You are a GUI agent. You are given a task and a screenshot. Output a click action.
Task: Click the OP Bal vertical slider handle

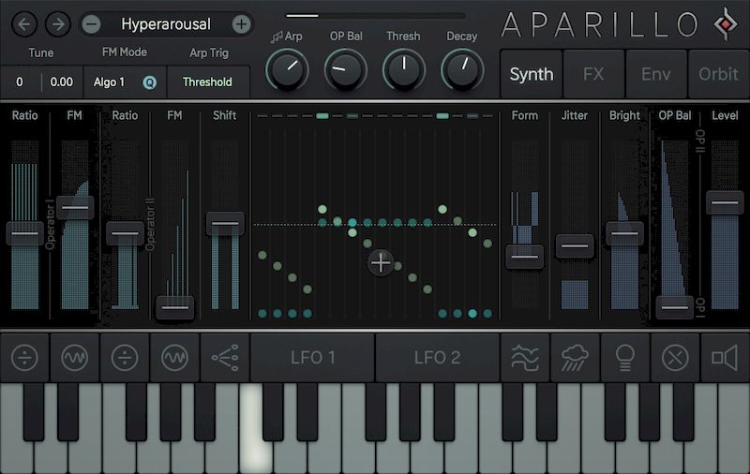tap(675, 307)
